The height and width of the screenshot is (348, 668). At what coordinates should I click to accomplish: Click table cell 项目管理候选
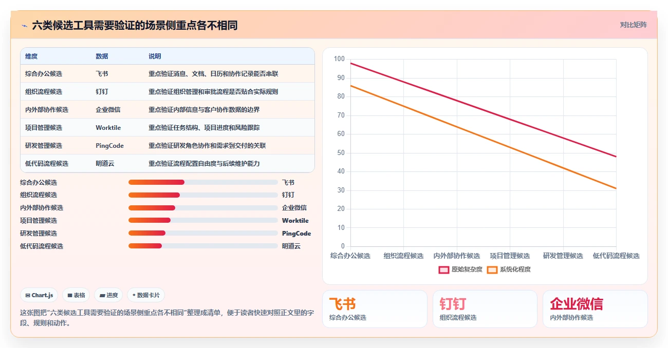44,128
